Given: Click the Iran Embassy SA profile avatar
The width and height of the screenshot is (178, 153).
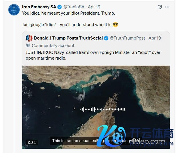Looking at the screenshot, I should coord(13,10).
